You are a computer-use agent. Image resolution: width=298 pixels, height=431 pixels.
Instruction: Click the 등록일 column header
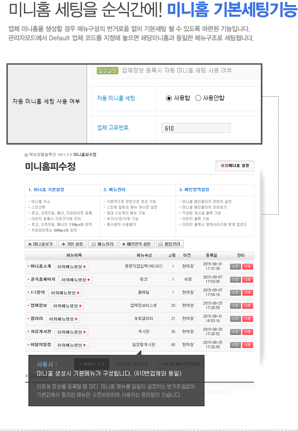tap(211, 255)
